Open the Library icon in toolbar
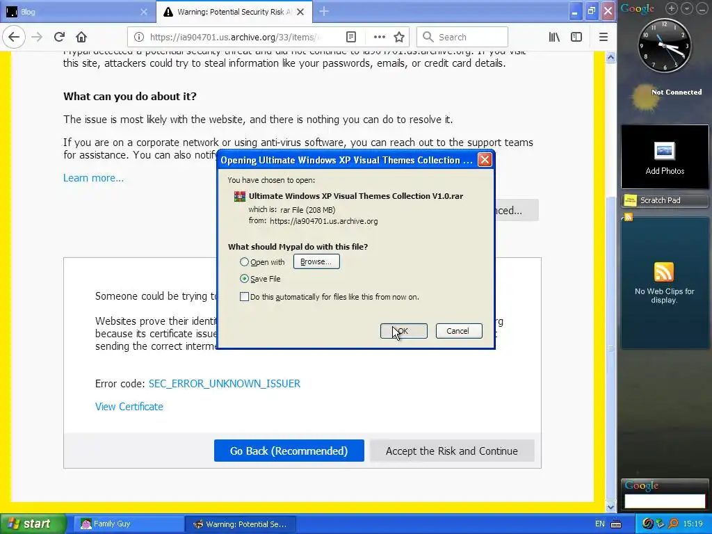The width and height of the screenshot is (712, 534). pos(554,37)
